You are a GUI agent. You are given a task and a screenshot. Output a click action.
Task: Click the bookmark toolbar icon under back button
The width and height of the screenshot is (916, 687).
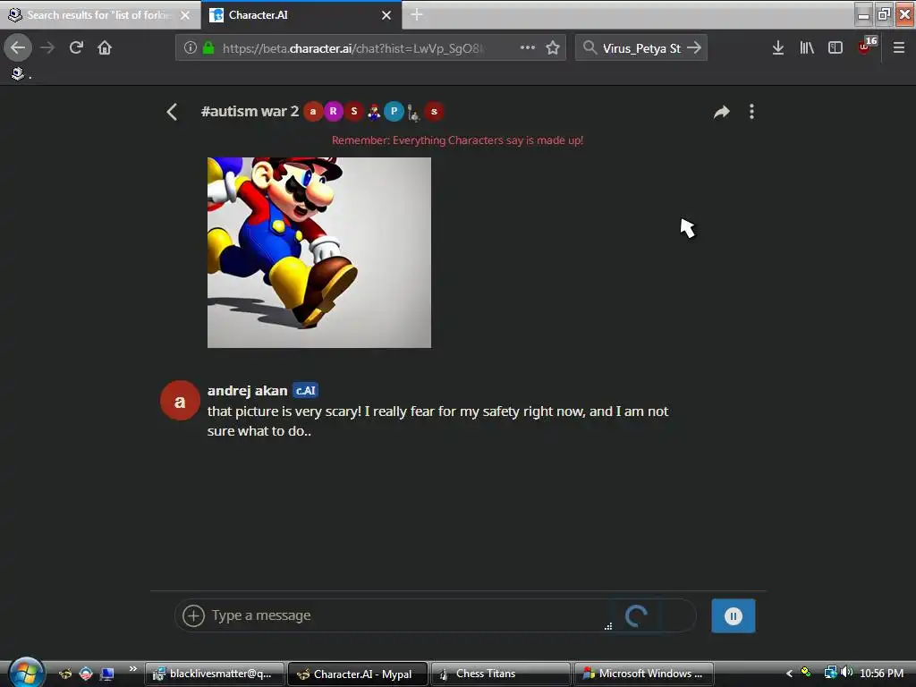coord(18,73)
